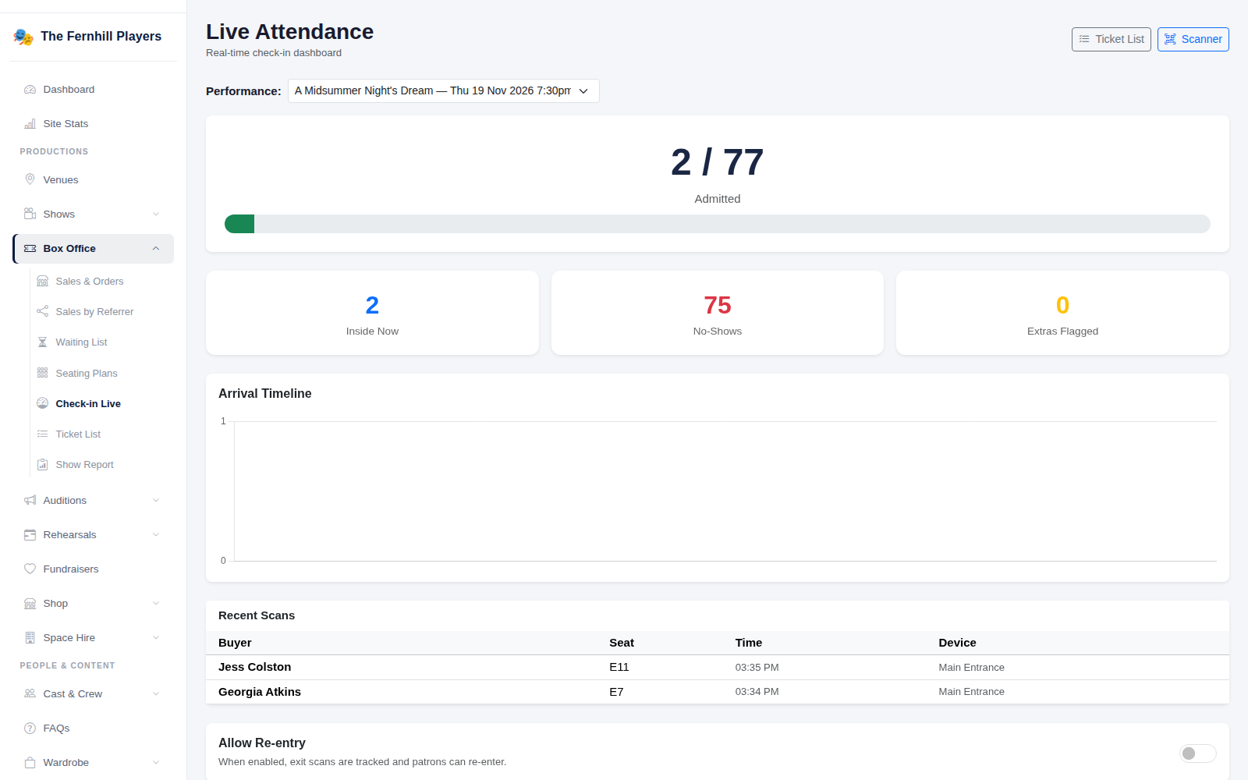Viewport: 1248px width, 780px height.
Task: Click the Extras Flagged stat card
Action: pyautogui.click(x=1062, y=313)
